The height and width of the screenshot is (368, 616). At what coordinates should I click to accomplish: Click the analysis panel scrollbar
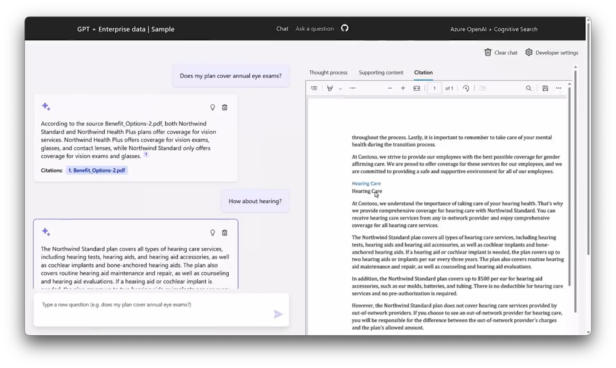click(x=575, y=190)
